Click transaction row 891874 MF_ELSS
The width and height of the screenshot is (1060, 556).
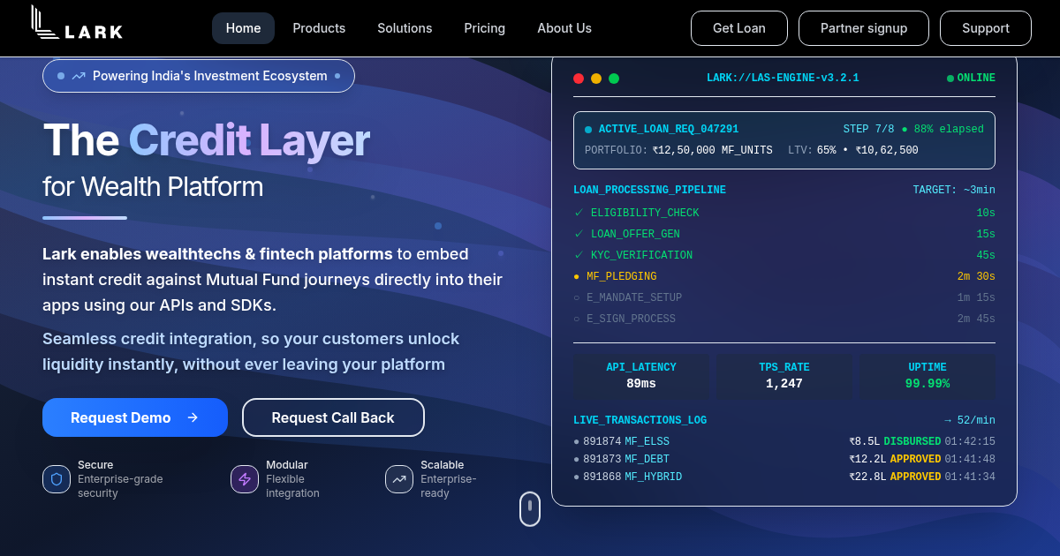pyautogui.click(x=784, y=441)
